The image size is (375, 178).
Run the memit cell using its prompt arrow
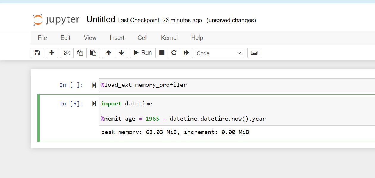pos(94,103)
